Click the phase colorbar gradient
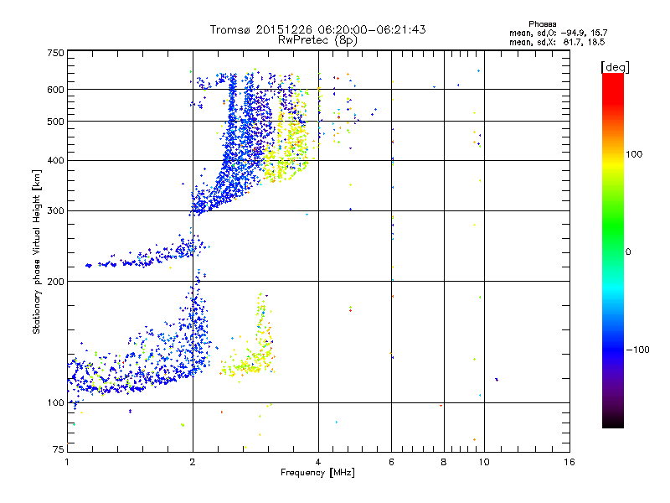This screenshot has width=670, height=503. point(613,250)
